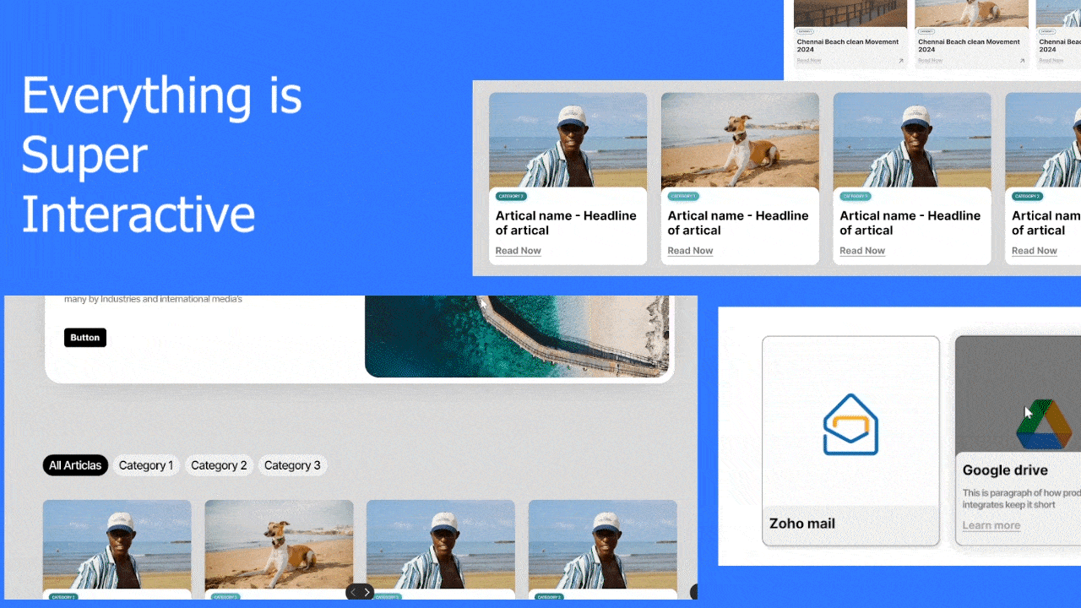Click the next arrow in the carousel control
Viewport: 1081px width, 608px height.
pos(367,592)
